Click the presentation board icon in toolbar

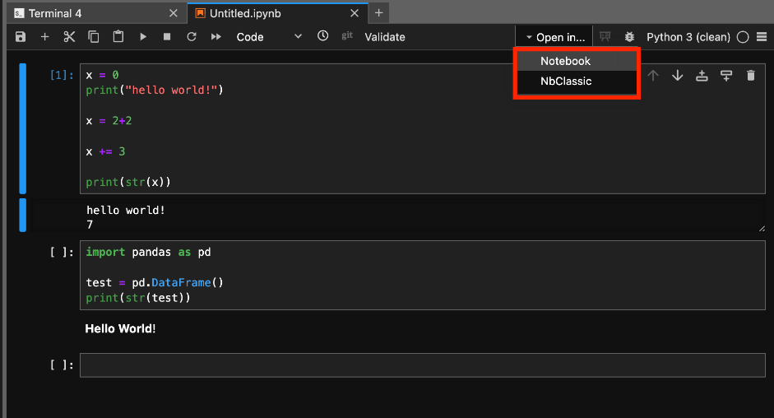tap(605, 36)
